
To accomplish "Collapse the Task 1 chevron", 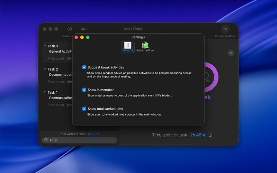I will [x=45, y=92].
